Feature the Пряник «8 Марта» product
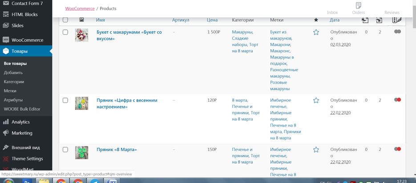416x183 pixels. [x=316, y=150]
